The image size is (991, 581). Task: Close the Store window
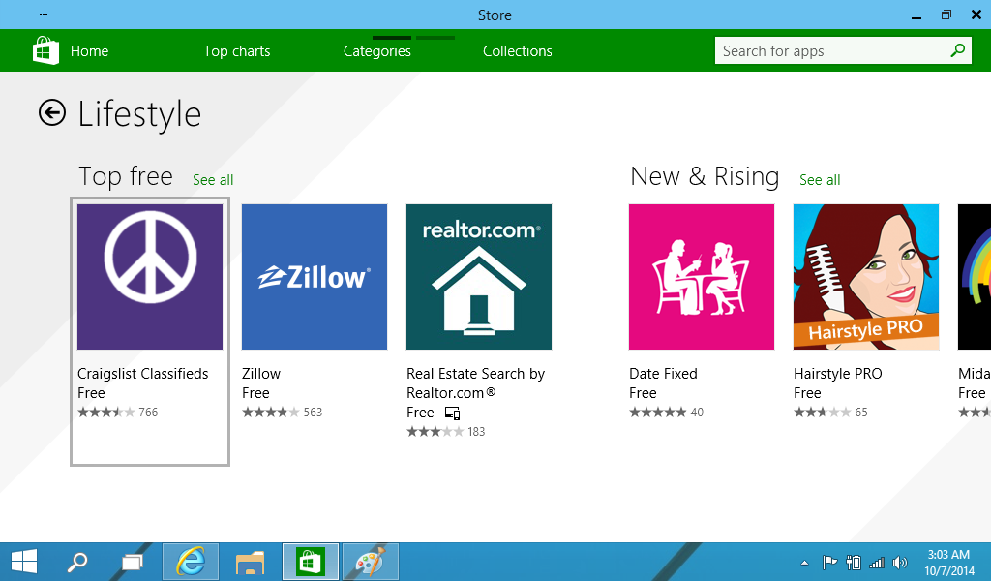(976, 15)
